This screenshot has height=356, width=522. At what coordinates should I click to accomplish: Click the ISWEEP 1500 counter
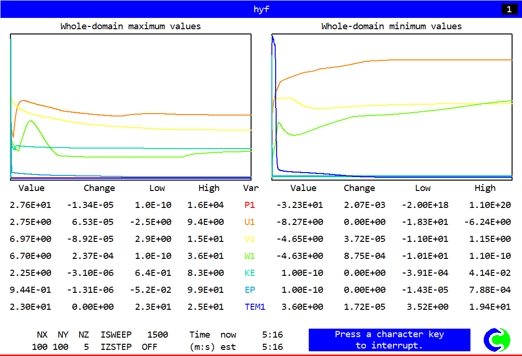click(x=134, y=335)
